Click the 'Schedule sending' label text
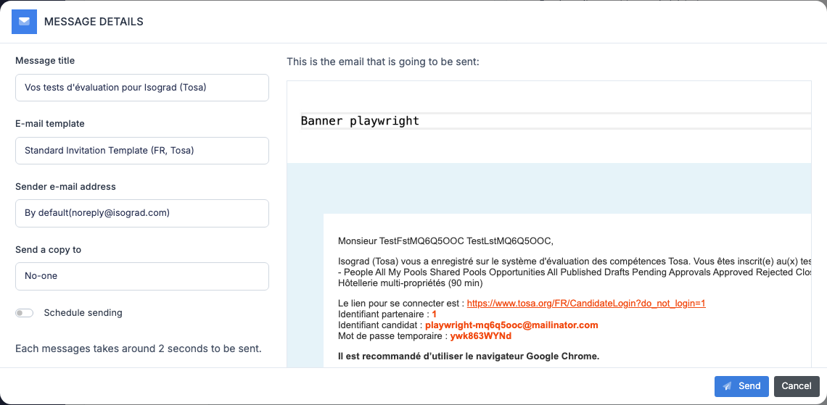Screen dimensions: 827x405 [x=83, y=313]
